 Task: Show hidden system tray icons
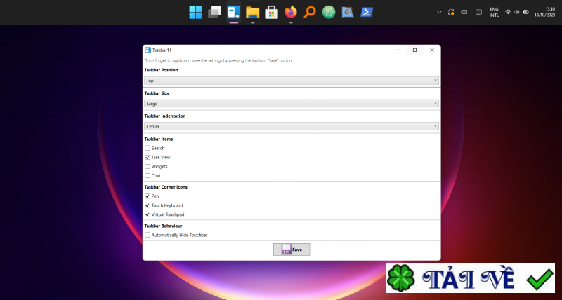tap(439, 12)
